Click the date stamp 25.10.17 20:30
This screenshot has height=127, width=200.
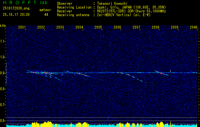click(x=16, y=15)
